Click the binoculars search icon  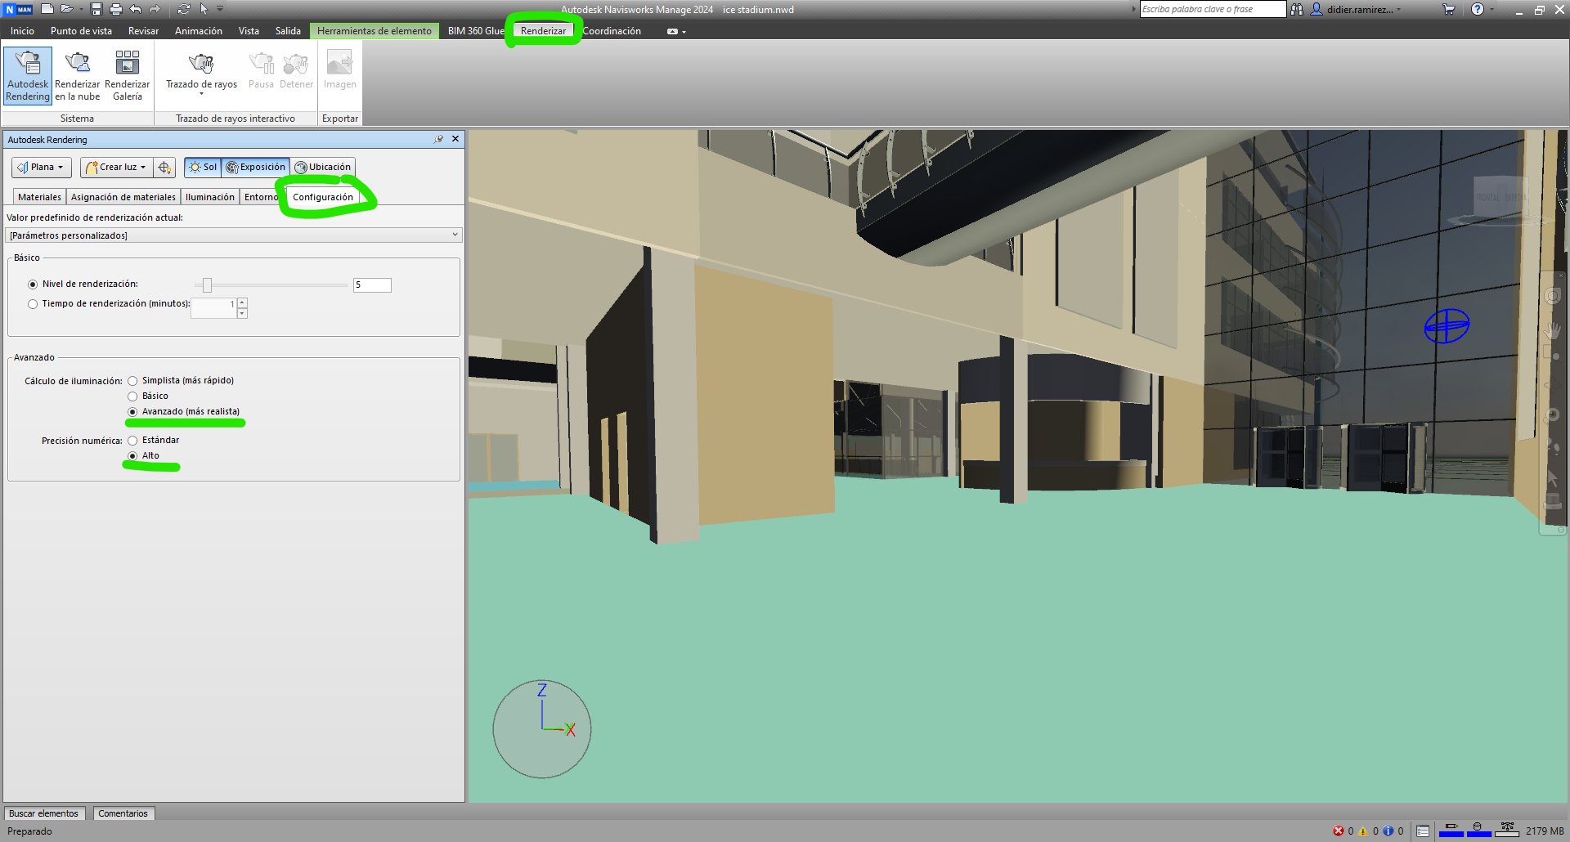pos(1297,9)
